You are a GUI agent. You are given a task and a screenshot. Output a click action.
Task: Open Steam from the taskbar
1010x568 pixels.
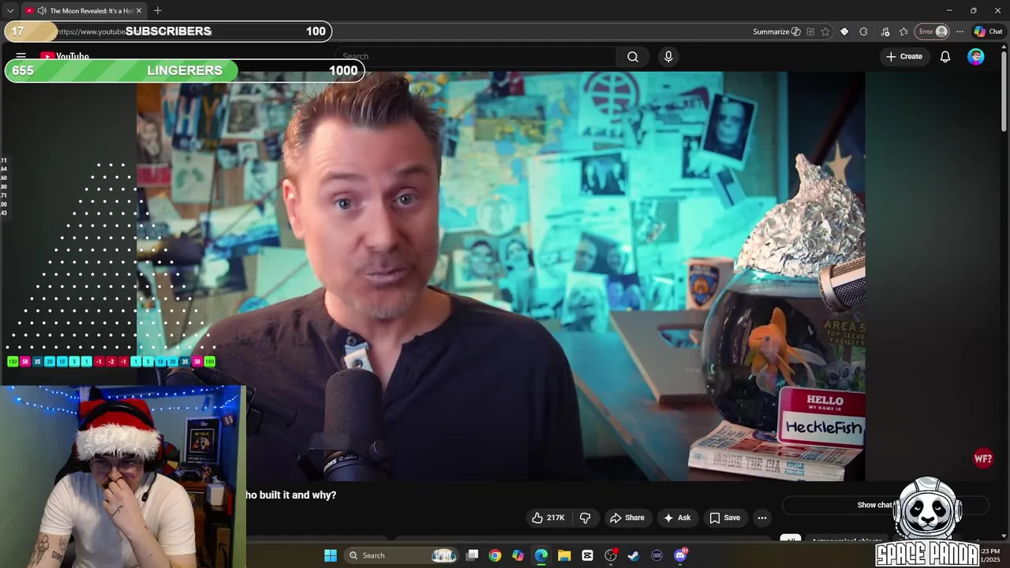[634, 555]
